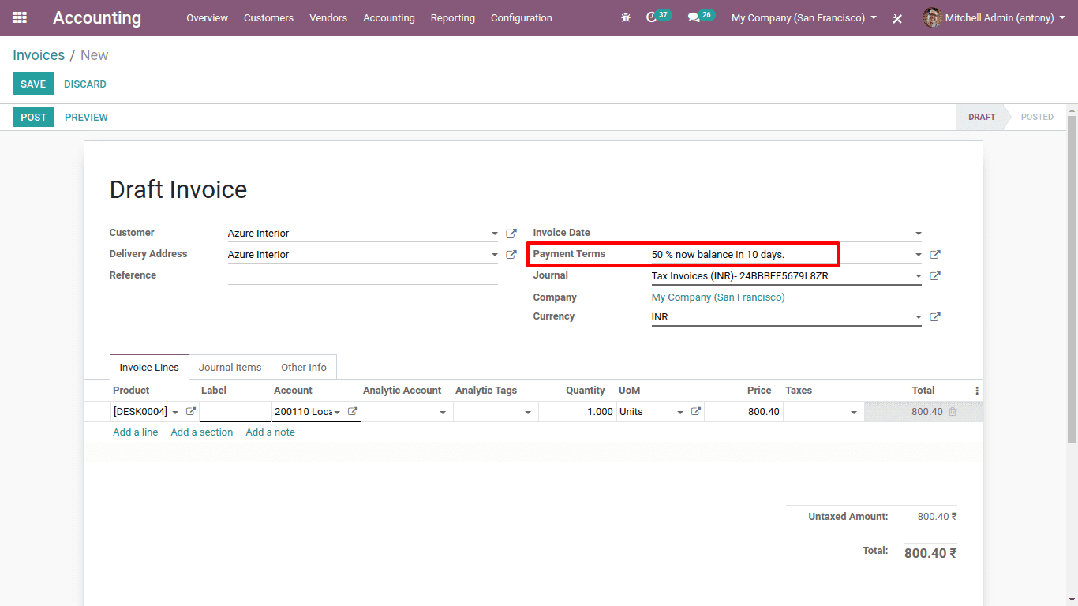Open the Overview menu
This screenshot has height=606, width=1078.
point(207,17)
